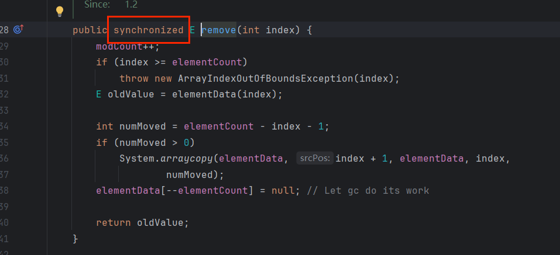This screenshot has width=560, height=255.
Task: Click the '// Let gc do its work' comment
Action: click(368, 191)
